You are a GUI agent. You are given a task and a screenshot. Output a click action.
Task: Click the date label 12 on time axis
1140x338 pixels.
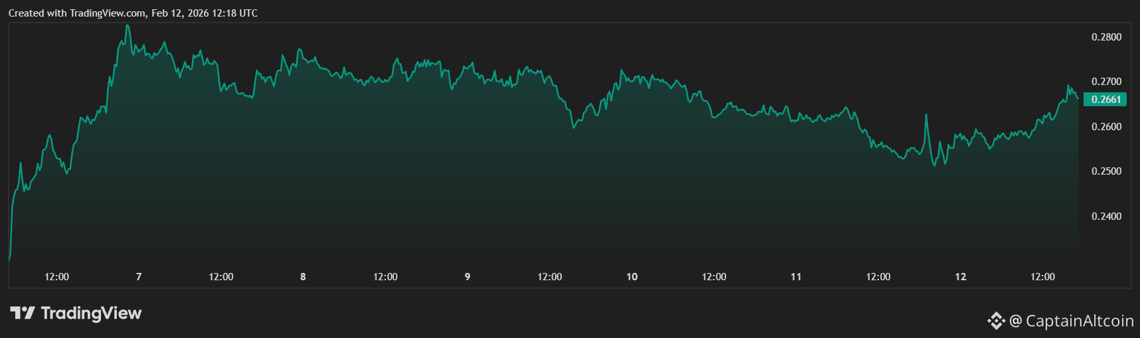[961, 277]
